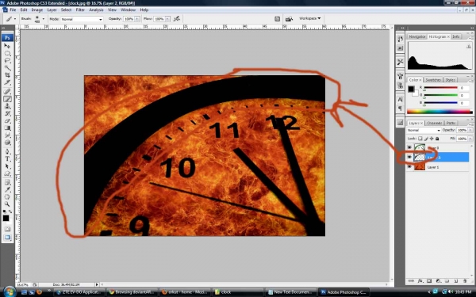Open the brush Mode dropdown
The width and height of the screenshot is (476, 297).
point(82,19)
